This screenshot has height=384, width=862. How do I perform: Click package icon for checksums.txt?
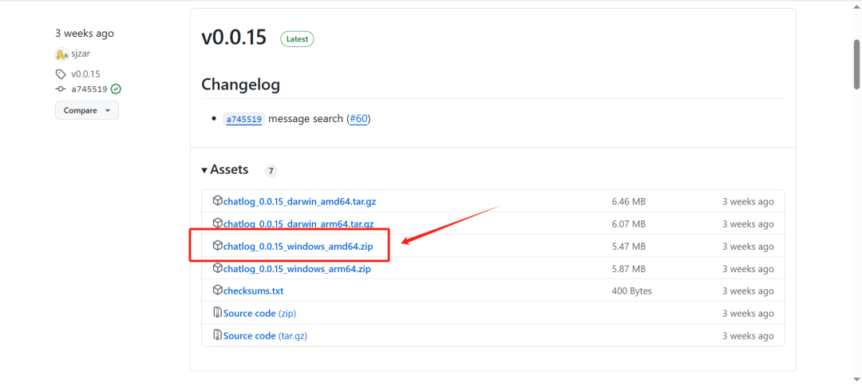coord(217,291)
